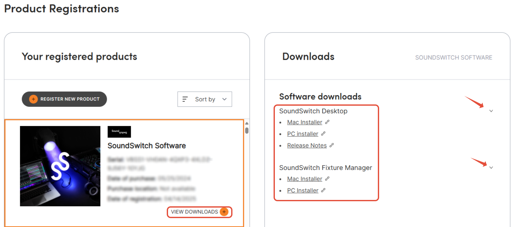Click the orange plus icon on View Downloads

coord(224,212)
